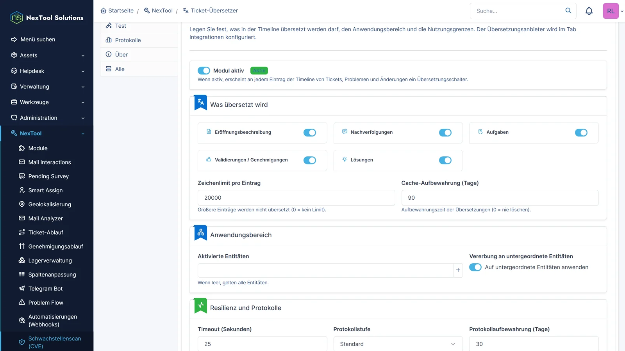Click the search magnifier icon
Screen dimensions: 625x351
click(x=568, y=11)
